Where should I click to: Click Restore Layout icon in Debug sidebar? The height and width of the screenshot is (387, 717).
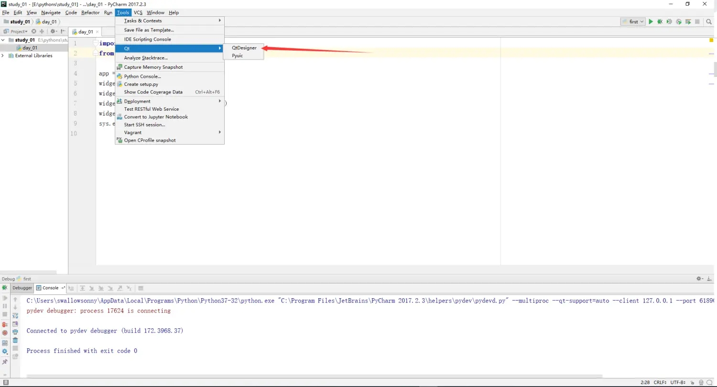click(5, 343)
